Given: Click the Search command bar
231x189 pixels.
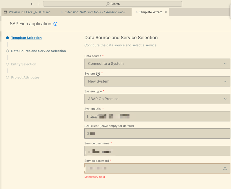Looking at the screenshot, I should 112,4.
